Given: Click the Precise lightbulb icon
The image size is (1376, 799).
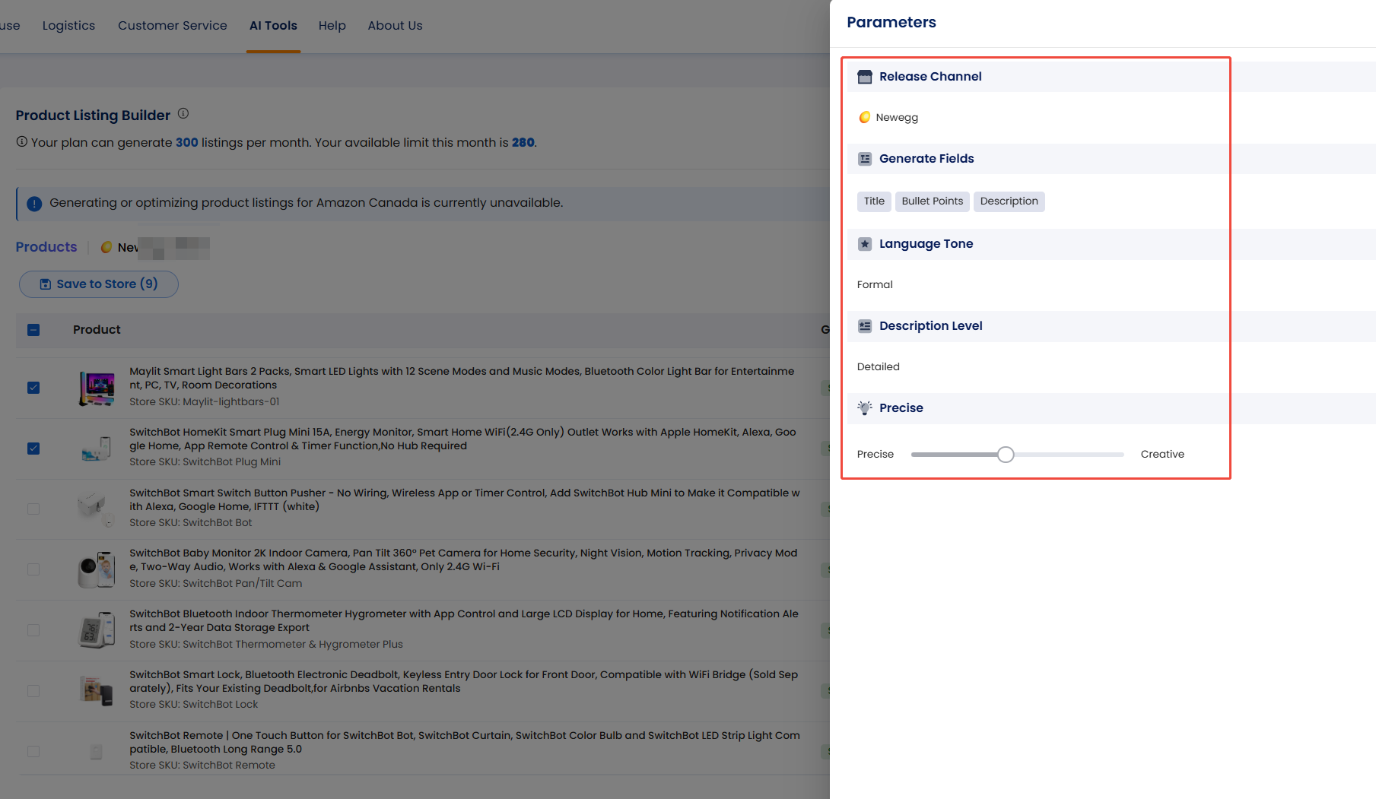Looking at the screenshot, I should pyautogui.click(x=865, y=408).
